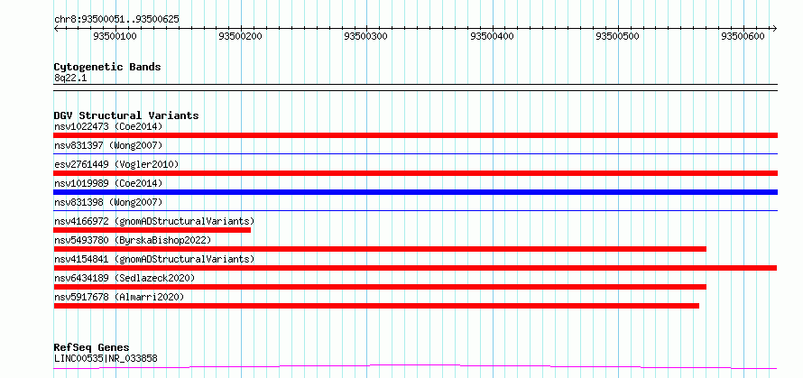Select the red bar under esv2761449
The height and width of the screenshot is (378, 803).
(x=415, y=173)
